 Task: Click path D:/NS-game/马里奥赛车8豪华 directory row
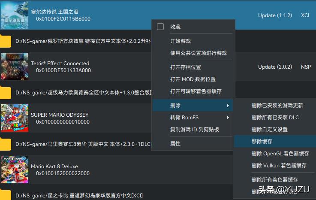(84, 144)
